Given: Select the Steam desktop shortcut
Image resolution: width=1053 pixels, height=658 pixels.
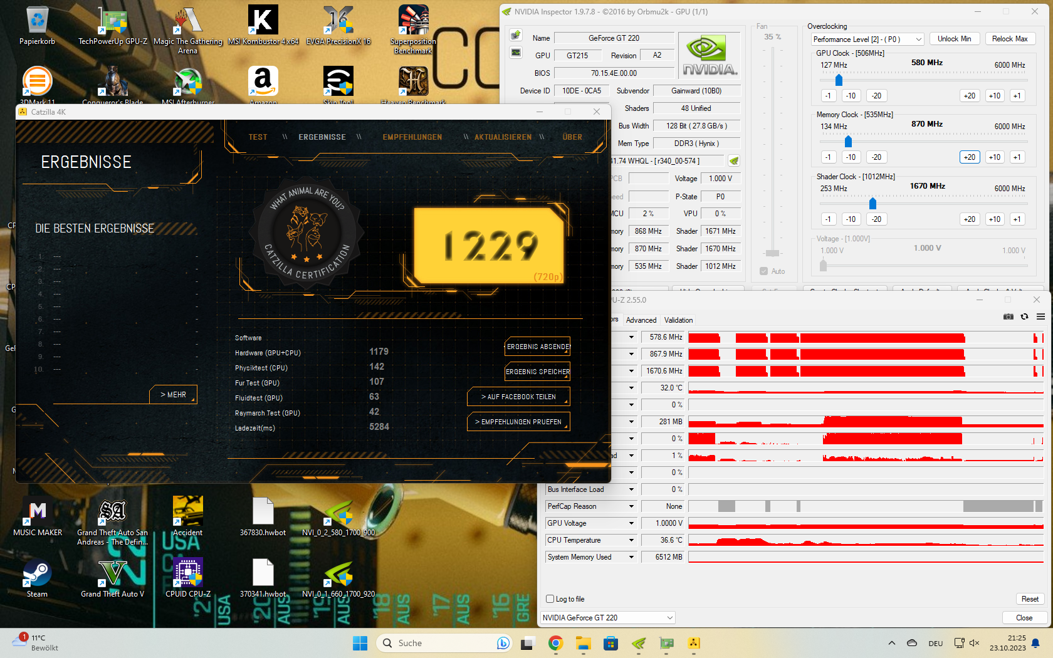Looking at the screenshot, I should click(37, 578).
